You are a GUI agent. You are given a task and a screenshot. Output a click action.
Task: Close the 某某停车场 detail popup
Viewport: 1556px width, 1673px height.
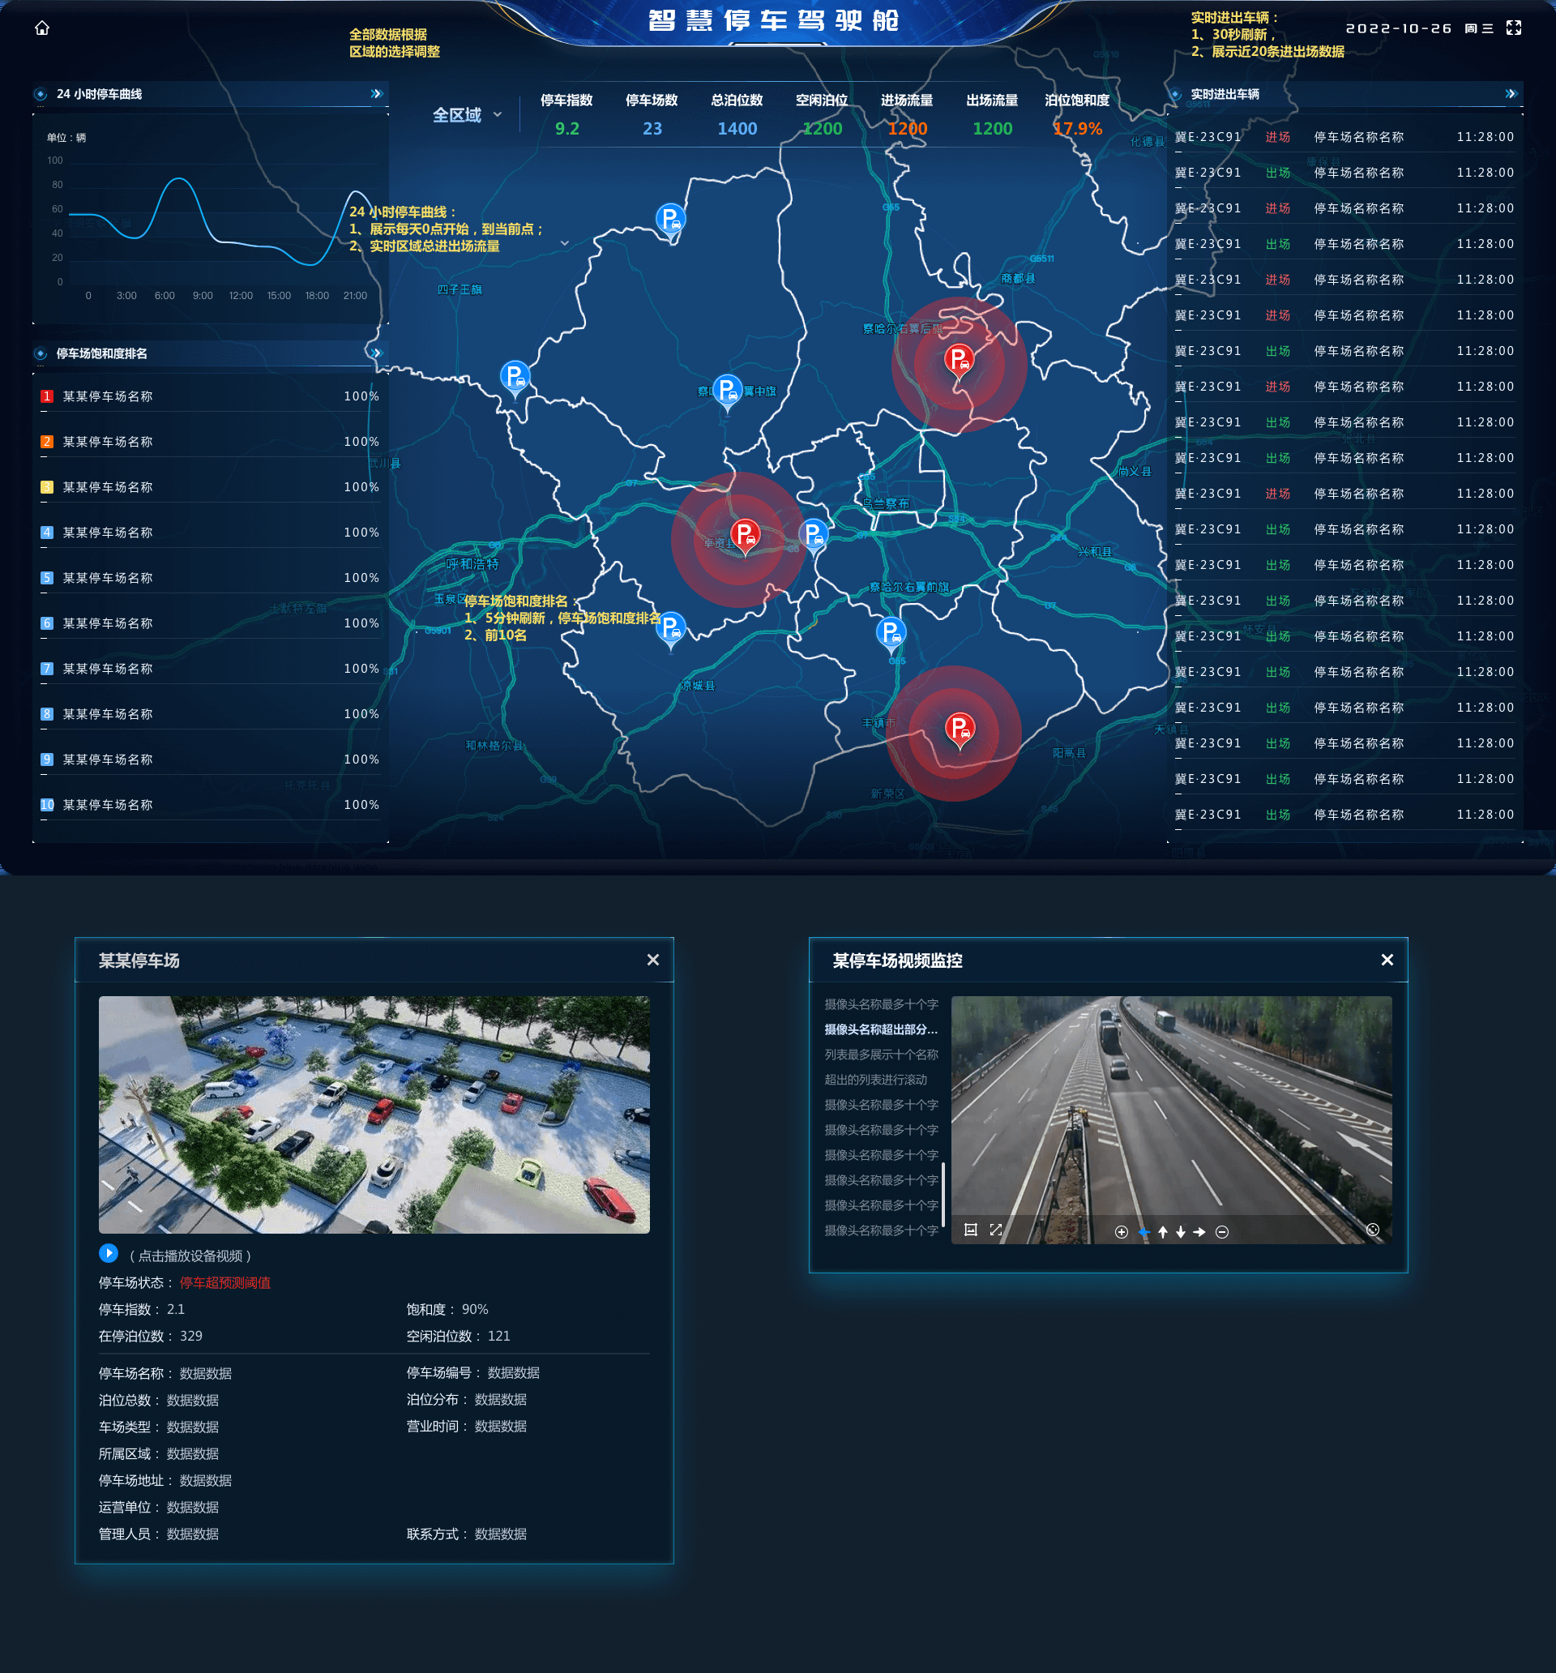click(653, 961)
